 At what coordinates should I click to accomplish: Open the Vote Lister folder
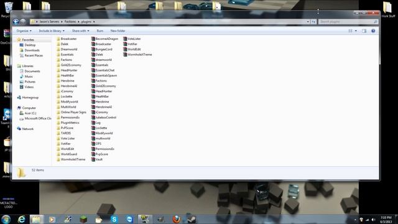tap(66, 138)
